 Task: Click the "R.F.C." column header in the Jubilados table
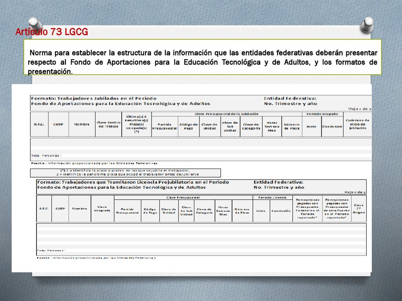[39, 124]
